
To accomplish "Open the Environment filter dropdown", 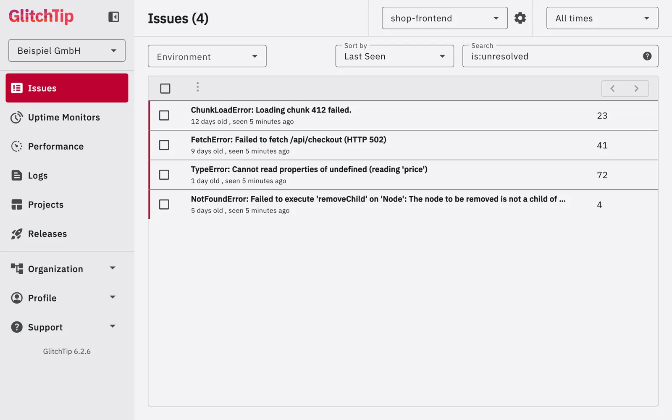I will tap(207, 56).
